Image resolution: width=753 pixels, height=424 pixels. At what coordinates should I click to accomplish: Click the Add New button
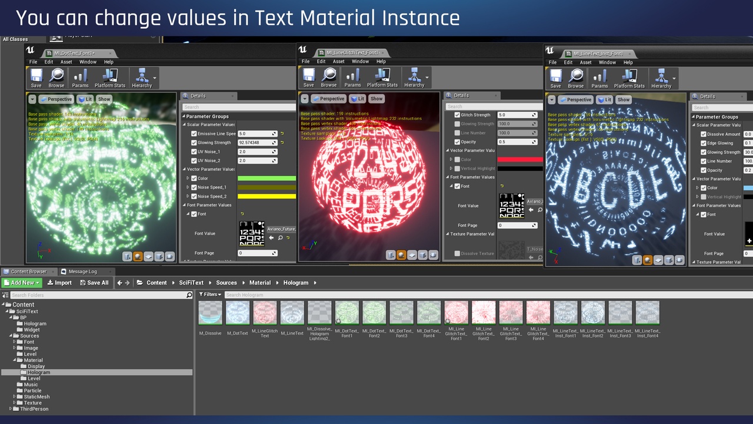point(22,283)
